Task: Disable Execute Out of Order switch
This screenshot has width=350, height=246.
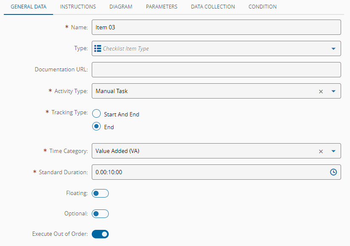Action: tap(100, 234)
